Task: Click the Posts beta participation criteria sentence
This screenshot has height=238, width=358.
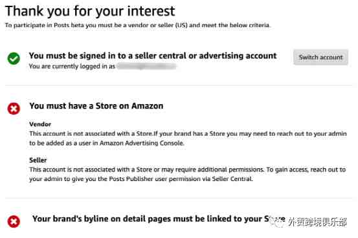Action: [x=138, y=25]
